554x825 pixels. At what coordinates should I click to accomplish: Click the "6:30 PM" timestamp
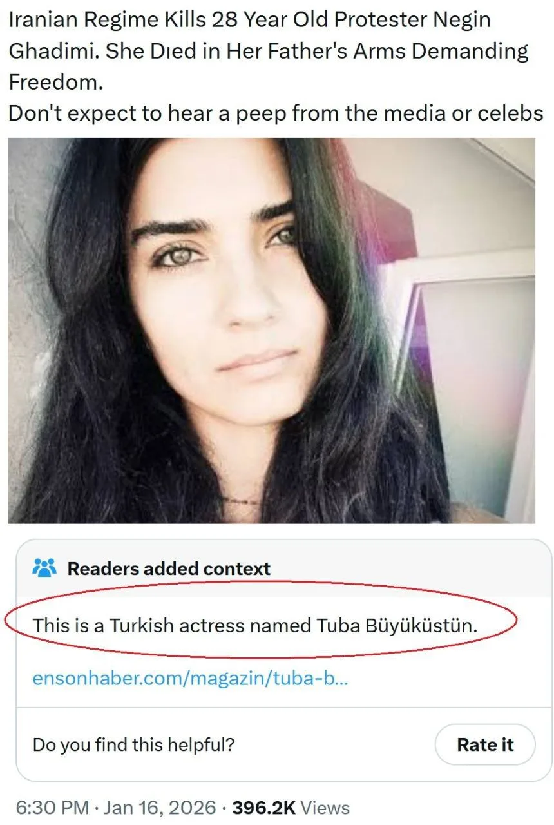coord(53,808)
